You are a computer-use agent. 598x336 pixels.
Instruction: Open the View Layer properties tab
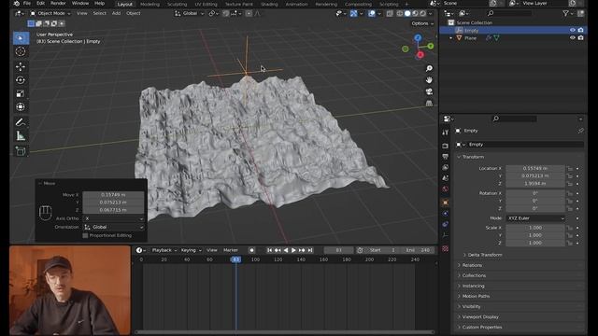445,167
